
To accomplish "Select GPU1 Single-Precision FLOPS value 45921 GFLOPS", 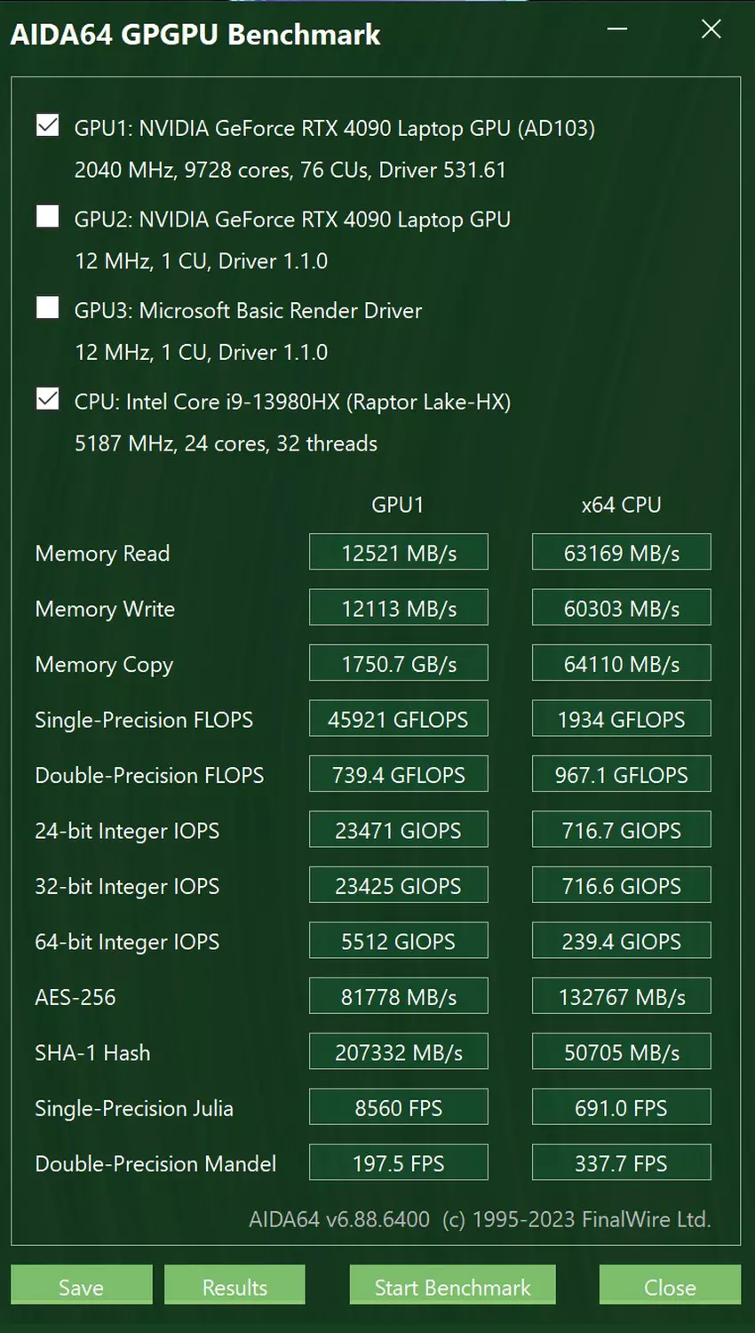I will pos(399,719).
